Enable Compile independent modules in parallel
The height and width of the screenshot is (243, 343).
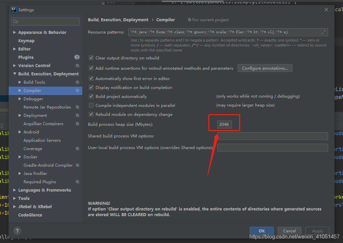pos(91,106)
